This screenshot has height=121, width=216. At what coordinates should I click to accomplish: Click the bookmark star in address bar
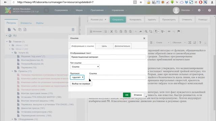point(141,2)
